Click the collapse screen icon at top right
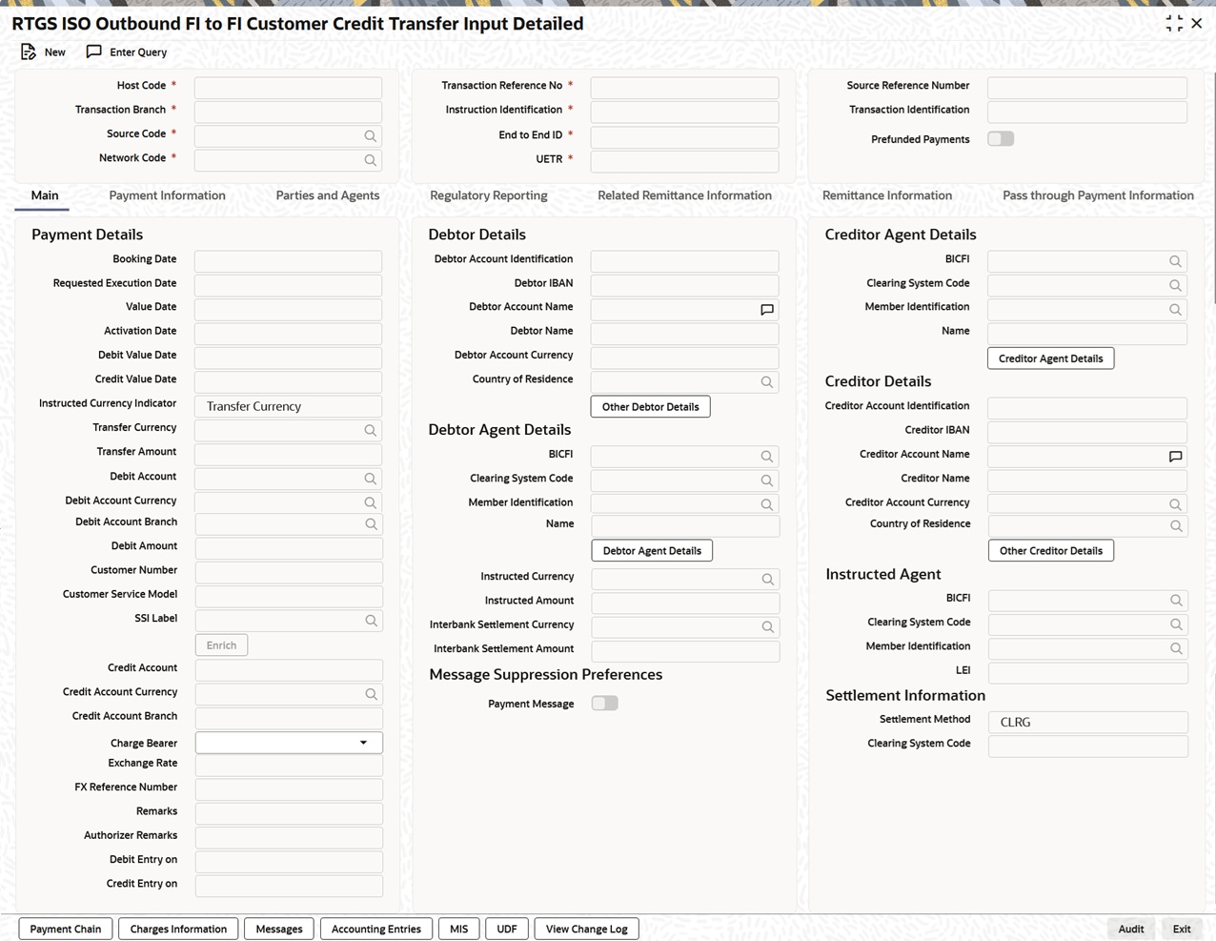Viewport: 1216px width, 941px height. 1174,24
